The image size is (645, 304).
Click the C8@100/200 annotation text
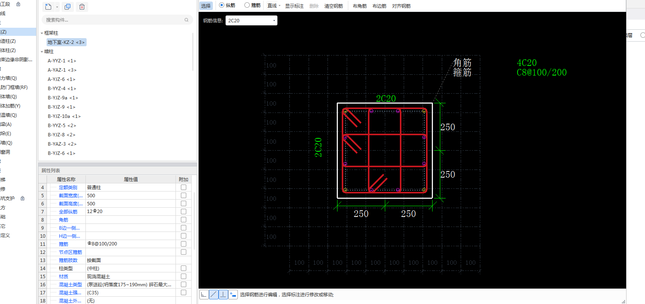tap(542, 72)
